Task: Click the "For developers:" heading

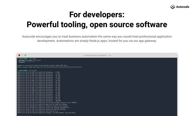Action: [97, 15]
